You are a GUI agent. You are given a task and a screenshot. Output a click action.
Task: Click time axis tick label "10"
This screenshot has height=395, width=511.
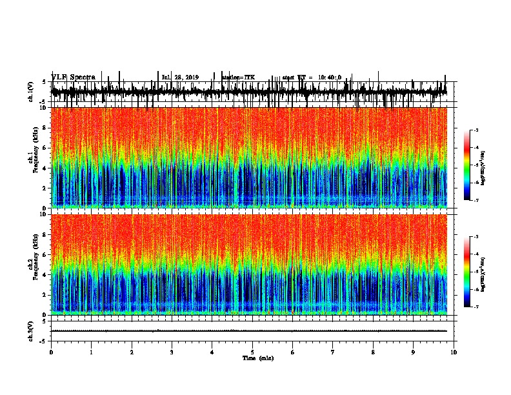454,352
